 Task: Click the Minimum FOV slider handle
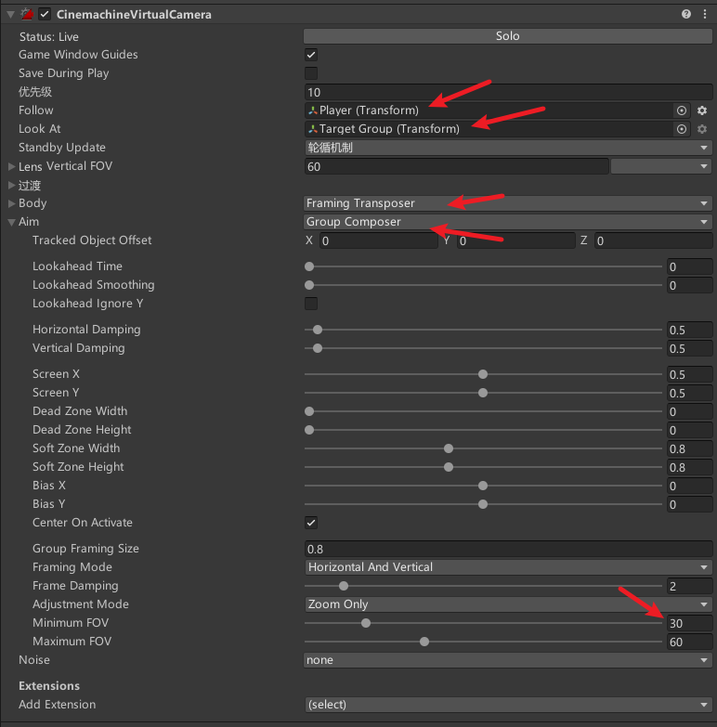pos(366,623)
